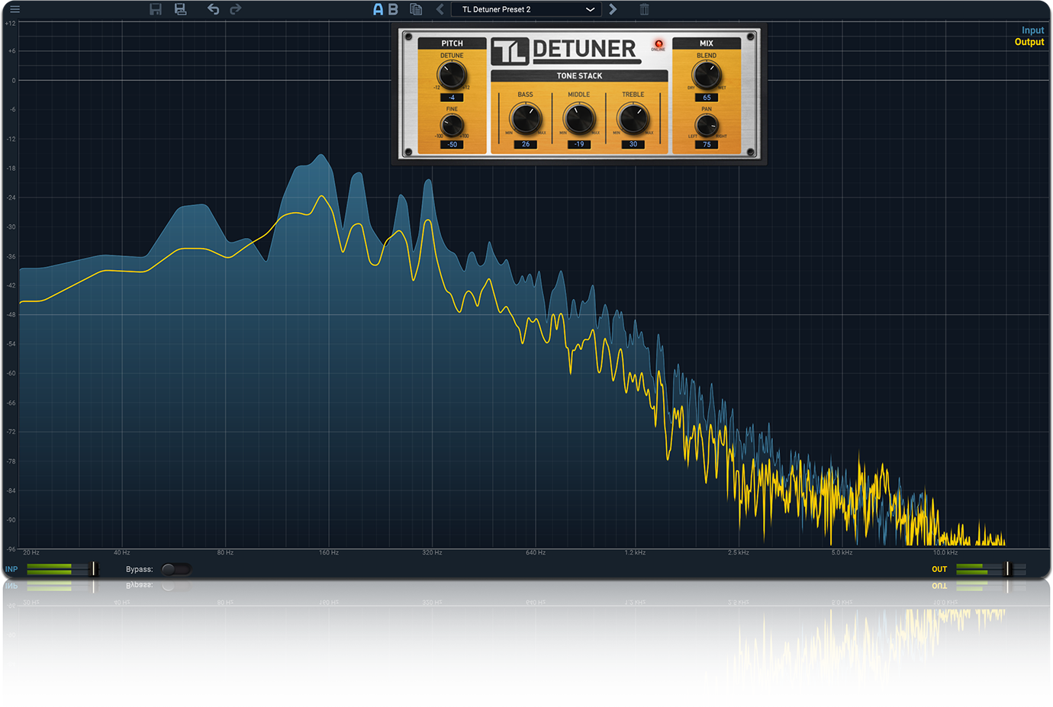Click the delete preset trash icon
Screen dimensions: 1053x707
(643, 9)
